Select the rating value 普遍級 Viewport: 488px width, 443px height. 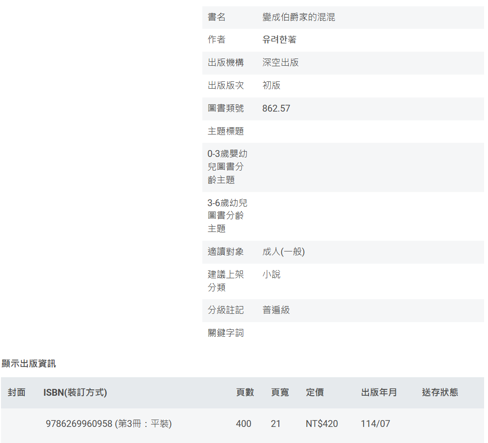pyautogui.click(x=276, y=310)
